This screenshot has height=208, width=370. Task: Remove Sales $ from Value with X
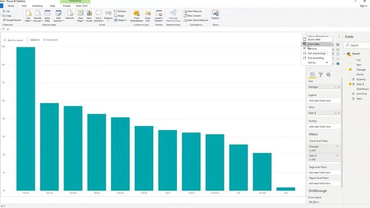pos(339,113)
